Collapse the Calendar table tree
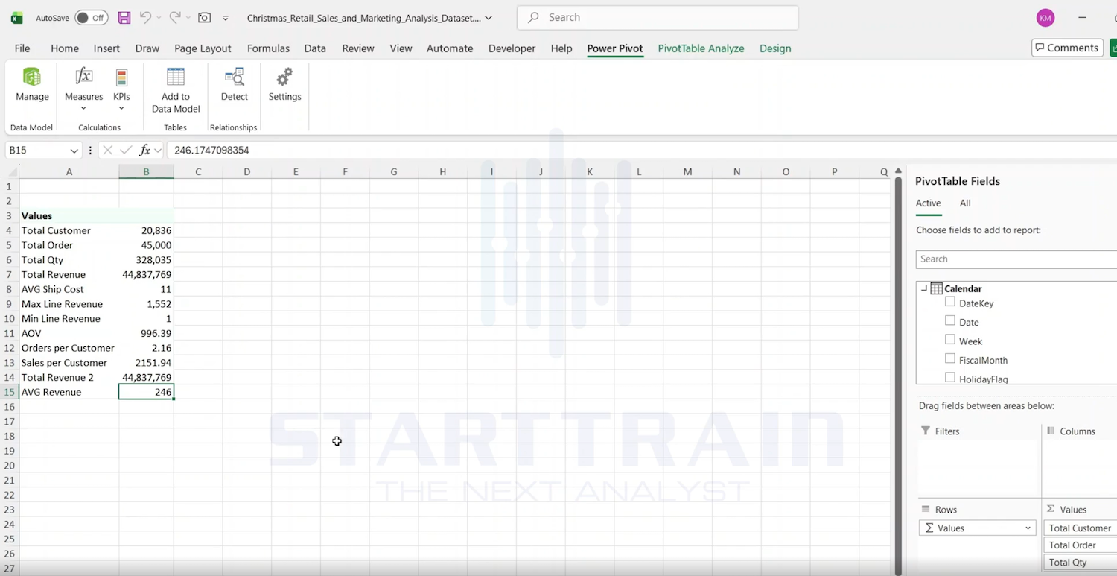This screenshot has width=1117, height=576. (924, 288)
